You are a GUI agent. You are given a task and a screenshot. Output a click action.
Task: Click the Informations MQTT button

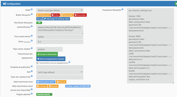(46, 82)
